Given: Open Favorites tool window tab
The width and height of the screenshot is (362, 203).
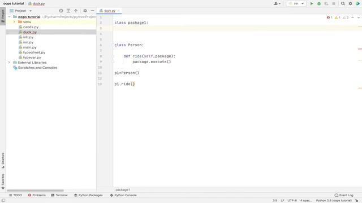Looking at the screenshot, I should click(3, 182).
